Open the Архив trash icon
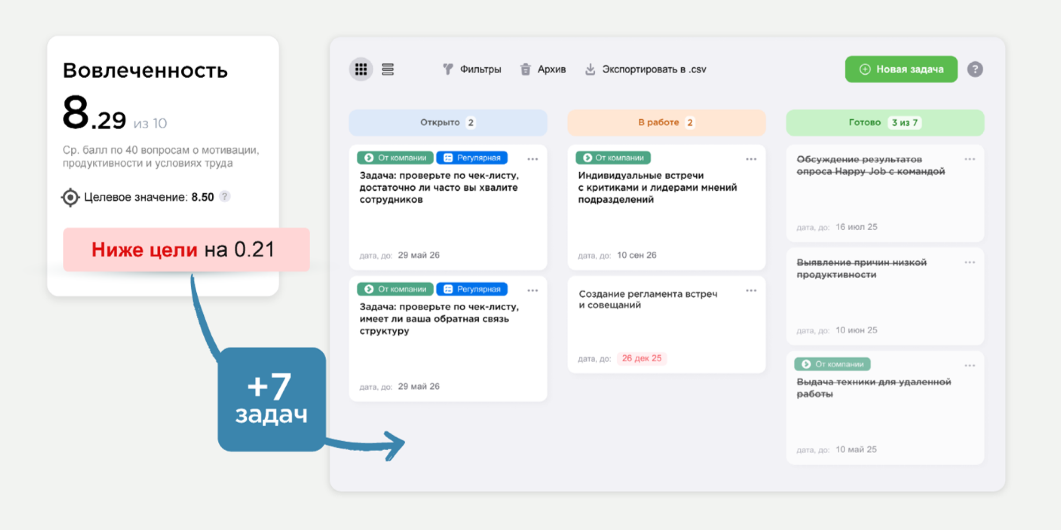 point(525,69)
